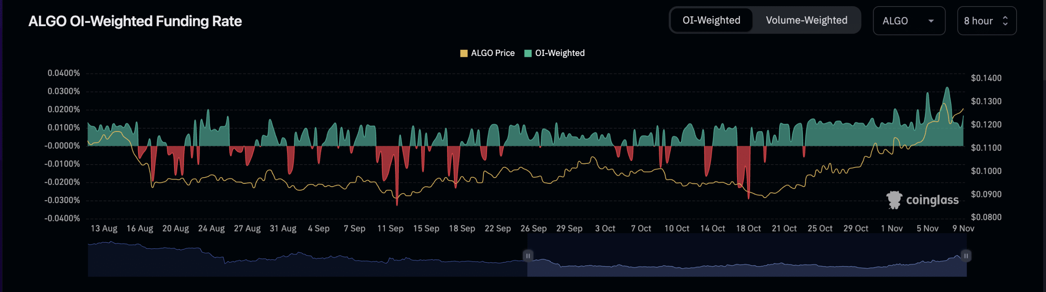1046x292 pixels.
Task: Toggle ALGO Price legend series
Action: 487,53
